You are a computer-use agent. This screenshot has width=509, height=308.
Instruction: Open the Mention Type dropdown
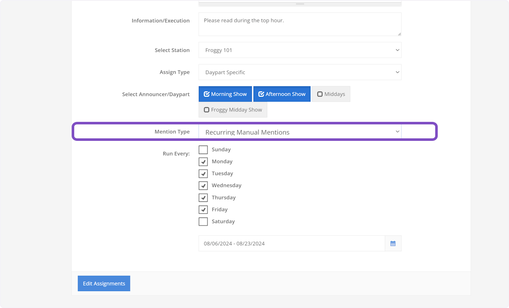coord(299,132)
